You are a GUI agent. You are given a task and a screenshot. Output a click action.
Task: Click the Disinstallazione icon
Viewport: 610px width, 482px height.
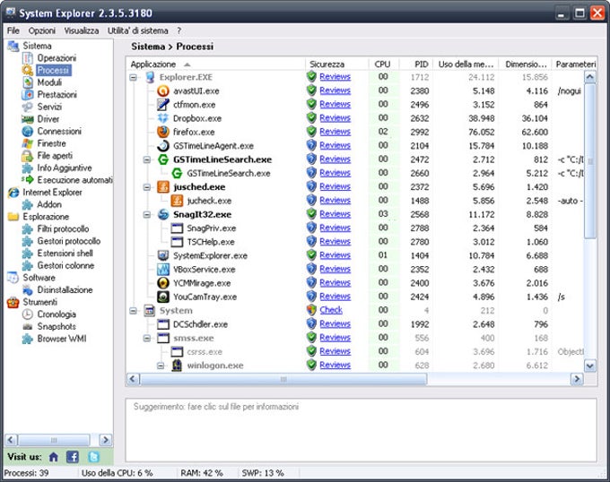(x=27, y=289)
